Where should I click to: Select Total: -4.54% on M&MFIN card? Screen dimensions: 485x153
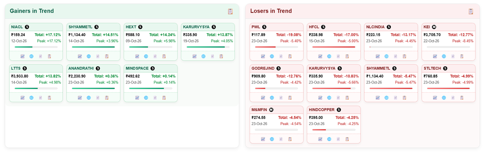(290, 117)
